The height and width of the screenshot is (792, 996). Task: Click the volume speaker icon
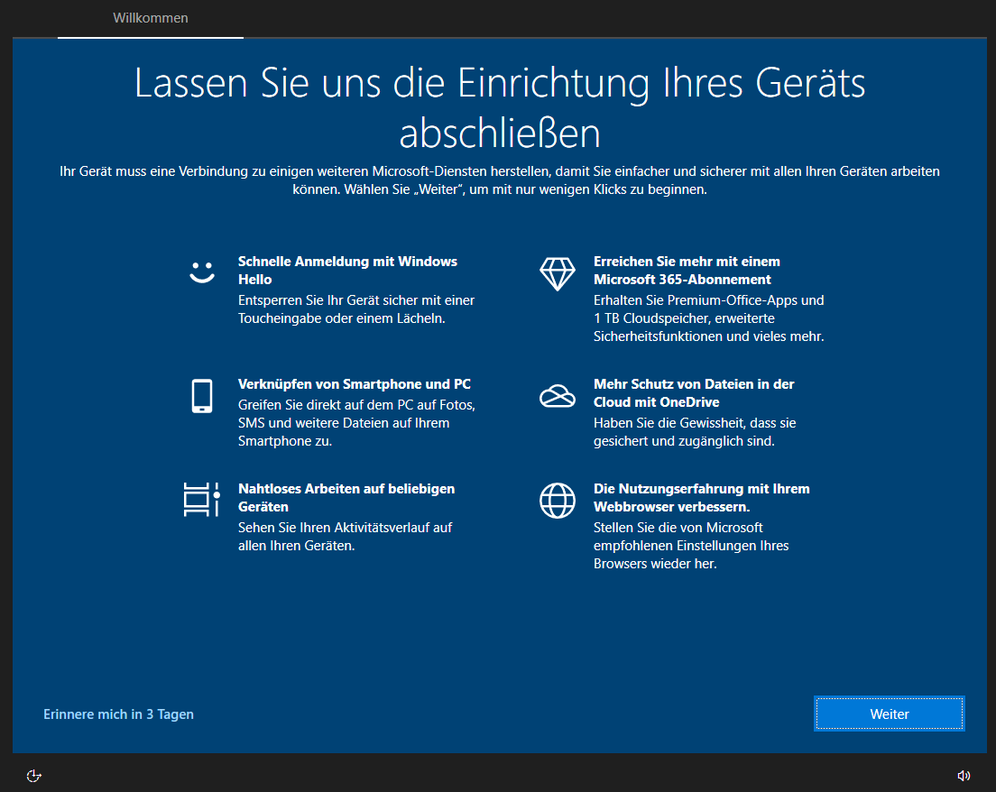[x=964, y=776]
